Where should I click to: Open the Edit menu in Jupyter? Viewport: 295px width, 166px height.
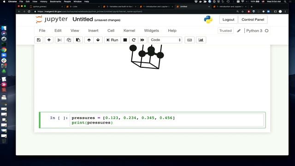pos(58,30)
